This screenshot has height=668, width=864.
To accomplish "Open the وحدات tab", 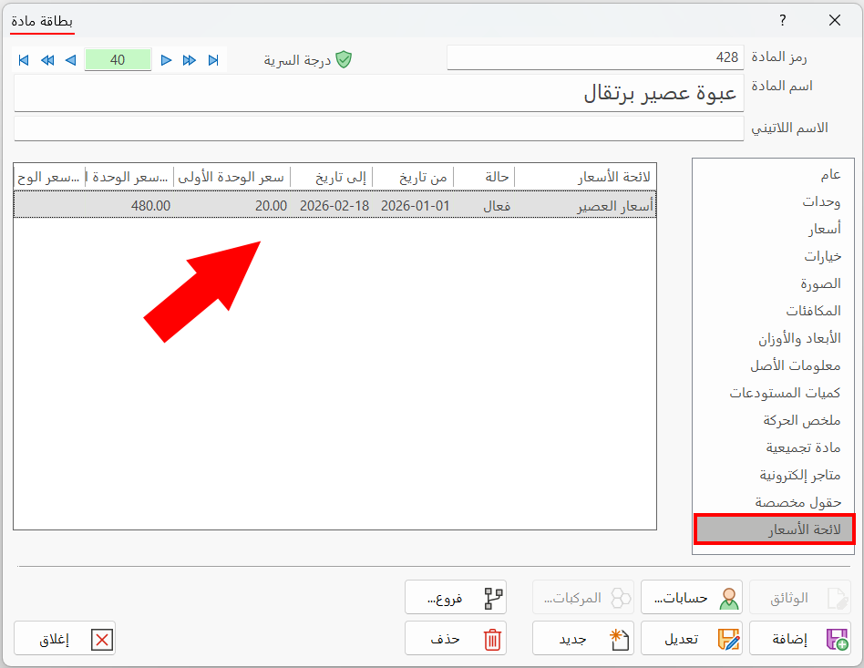I will click(821, 201).
